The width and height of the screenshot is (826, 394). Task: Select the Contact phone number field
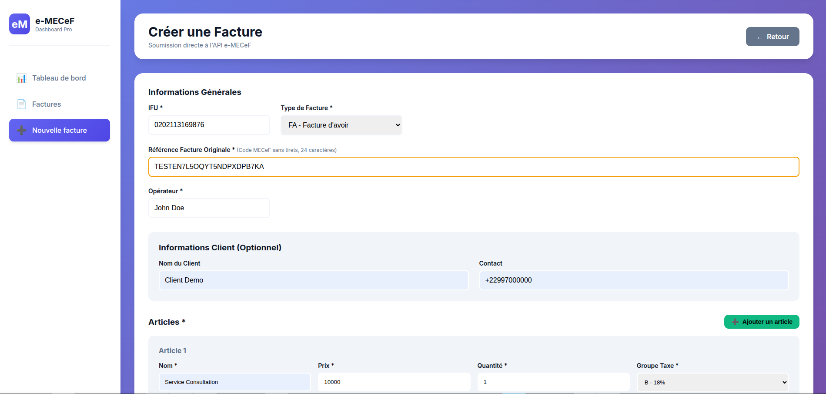pyautogui.click(x=633, y=280)
